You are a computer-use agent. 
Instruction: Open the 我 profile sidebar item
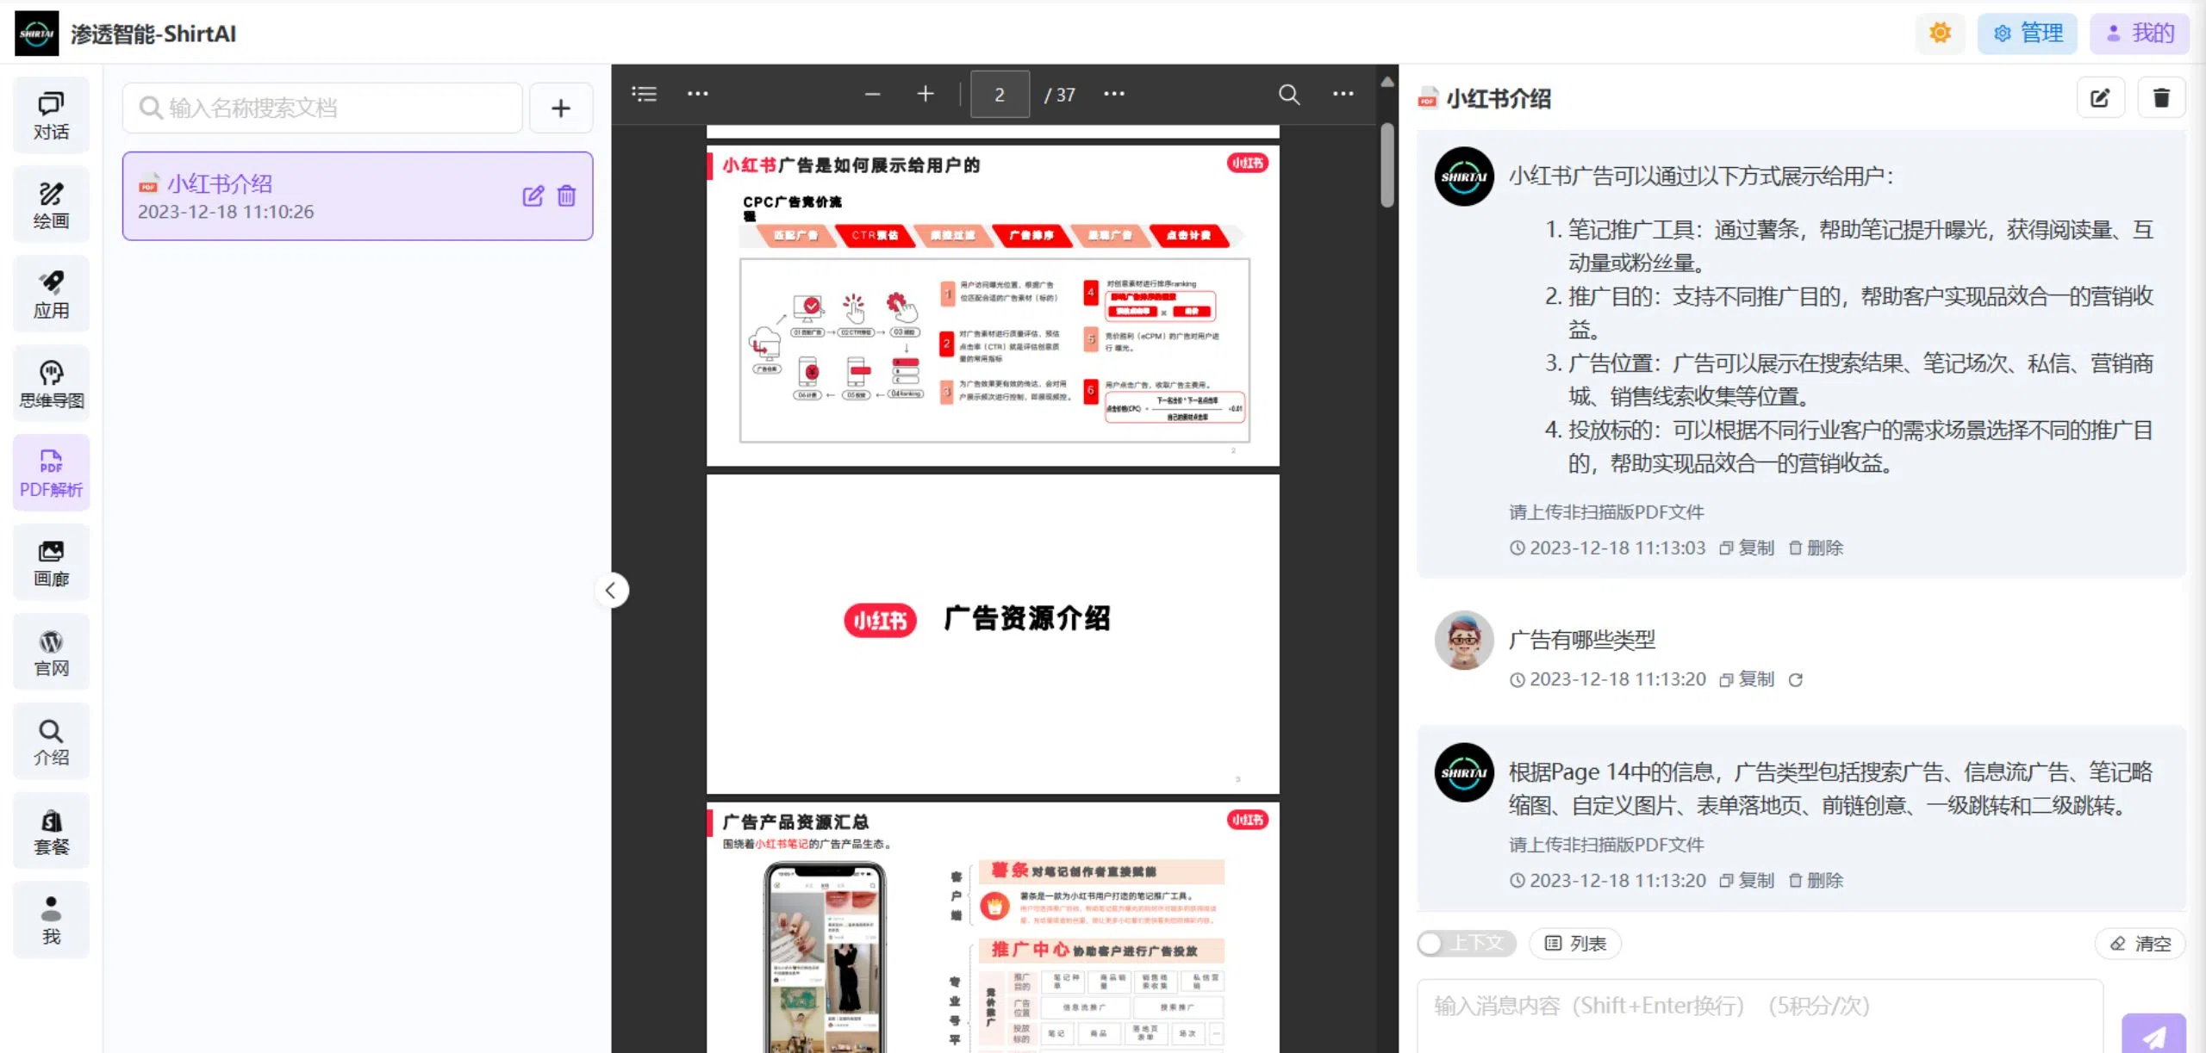pos(51,920)
